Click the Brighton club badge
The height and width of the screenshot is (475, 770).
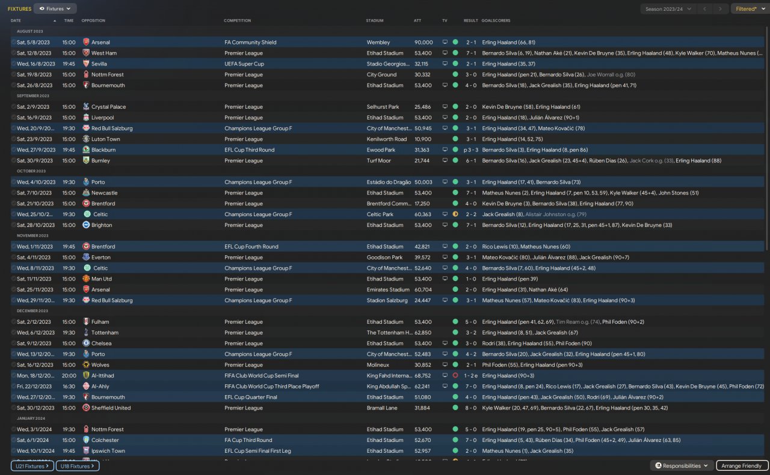86,225
